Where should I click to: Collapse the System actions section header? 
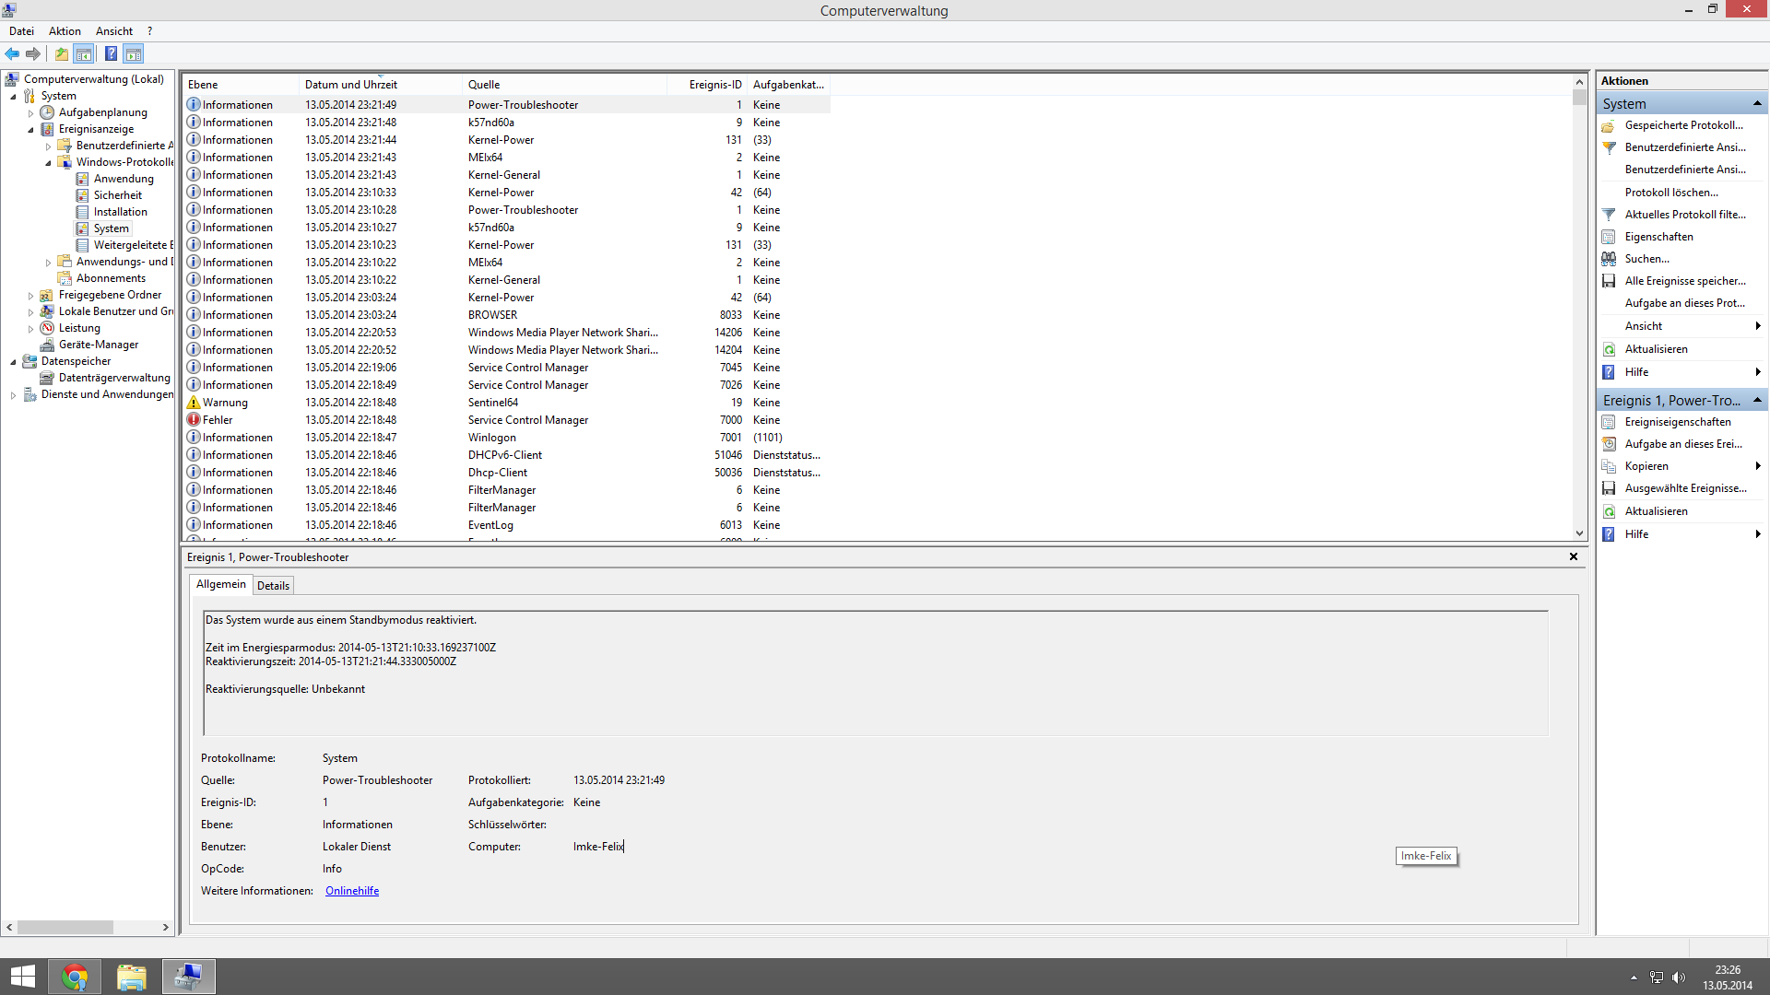pyautogui.click(x=1757, y=103)
